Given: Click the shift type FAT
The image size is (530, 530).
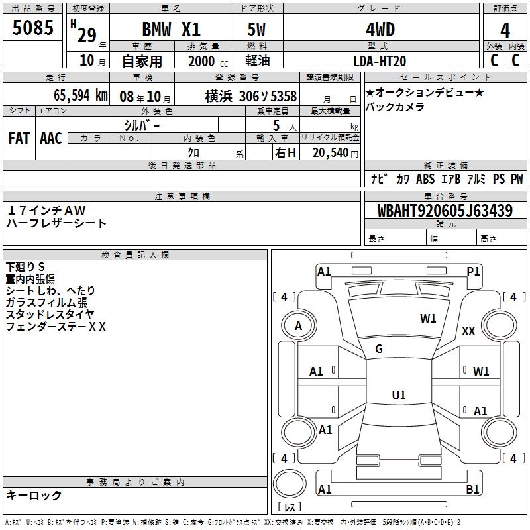Looking at the screenshot, I should (19, 138).
